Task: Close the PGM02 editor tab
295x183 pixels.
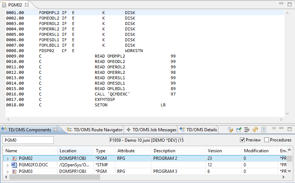Action: [x=27, y=5]
